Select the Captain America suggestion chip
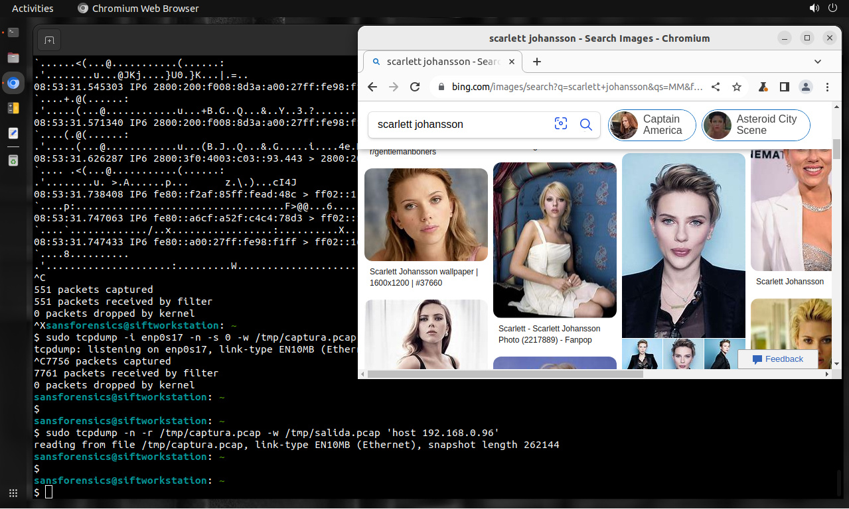The height and width of the screenshot is (509, 849). [652, 125]
